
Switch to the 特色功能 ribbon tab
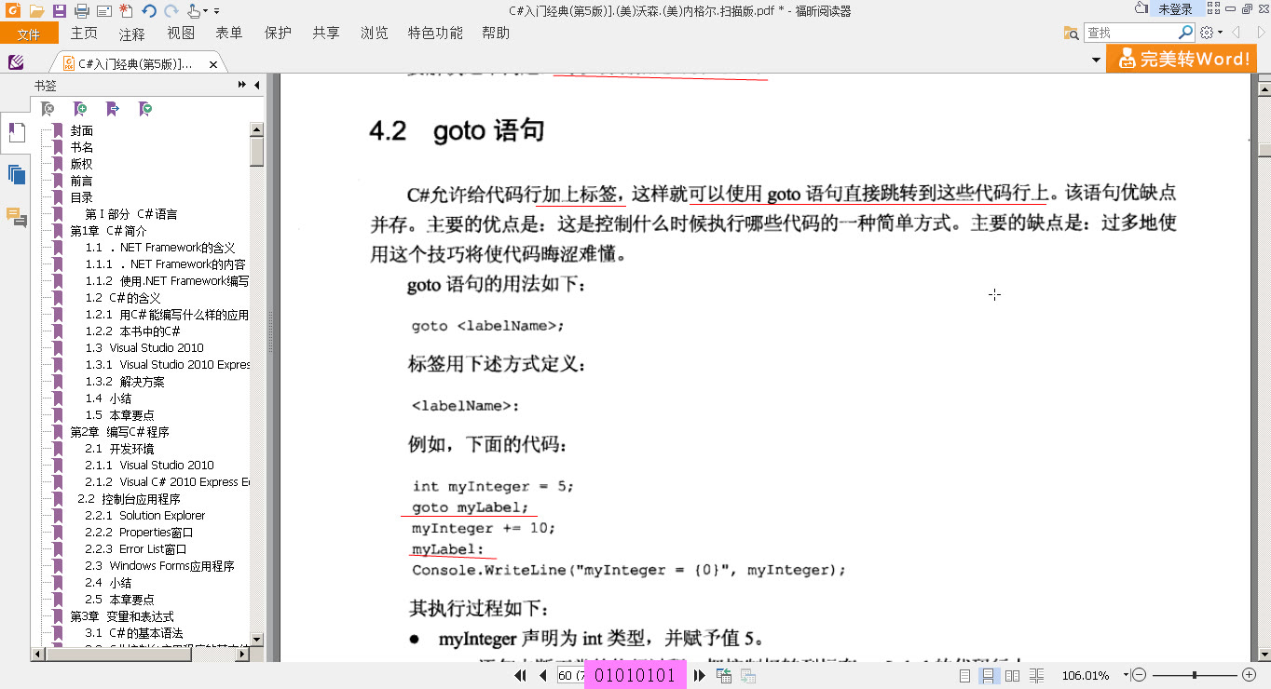coord(435,33)
